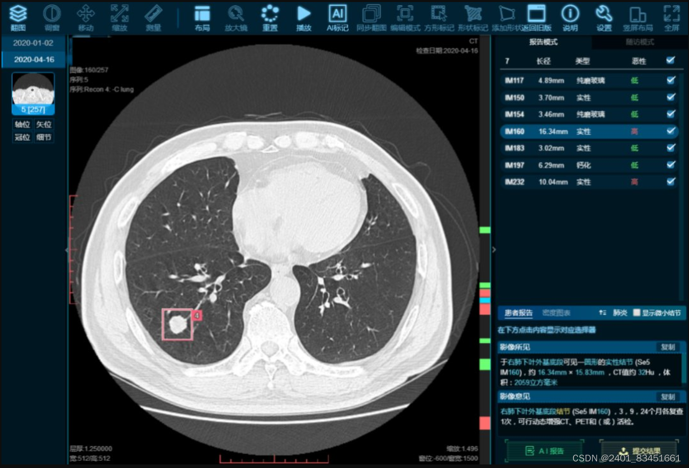
Task: Click the 添加形状 add shape tool
Action: point(506,17)
